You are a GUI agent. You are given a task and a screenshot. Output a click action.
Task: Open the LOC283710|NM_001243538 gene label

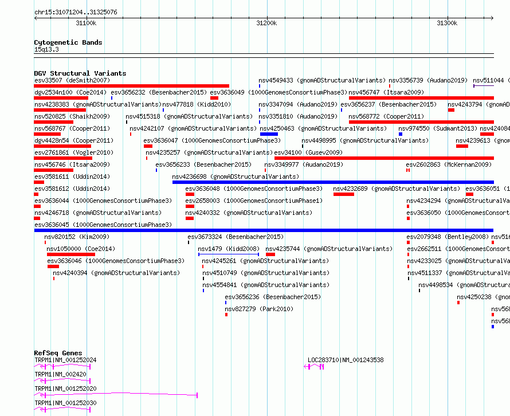[x=346, y=360]
